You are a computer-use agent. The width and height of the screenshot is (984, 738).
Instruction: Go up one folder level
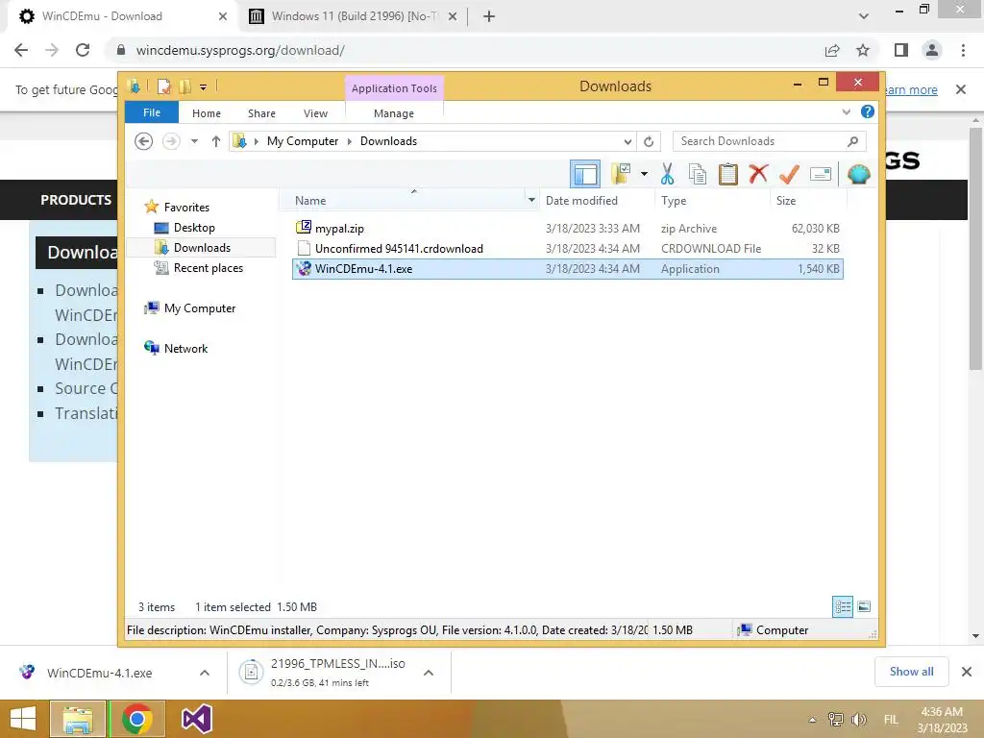click(x=216, y=141)
